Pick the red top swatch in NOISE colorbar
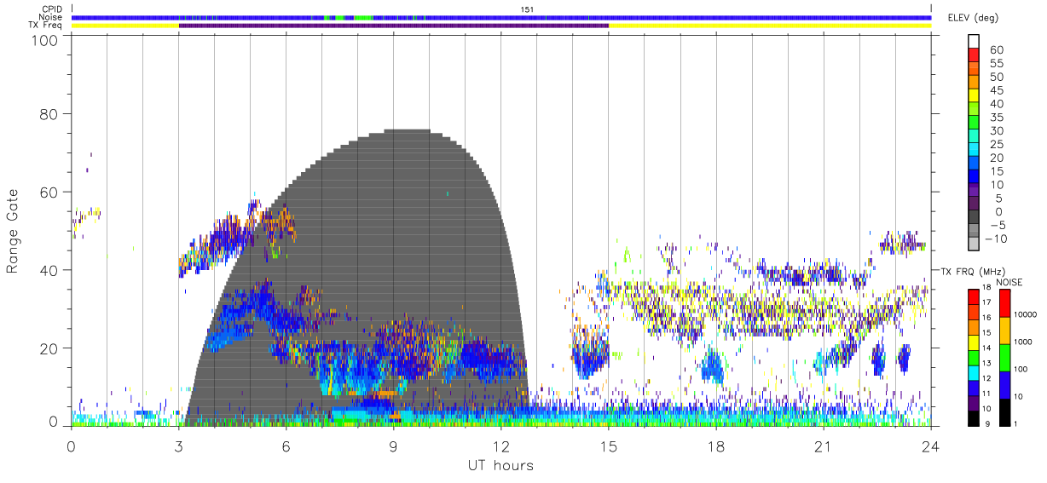The width and height of the screenshot is (1047, 483). (1005, 303)
